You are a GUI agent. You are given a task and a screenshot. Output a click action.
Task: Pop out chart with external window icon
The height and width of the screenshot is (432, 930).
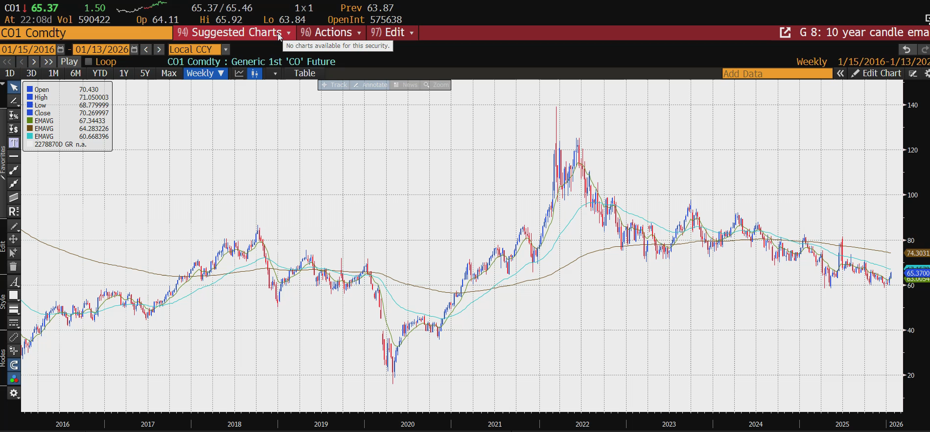[x=785, y=33]
